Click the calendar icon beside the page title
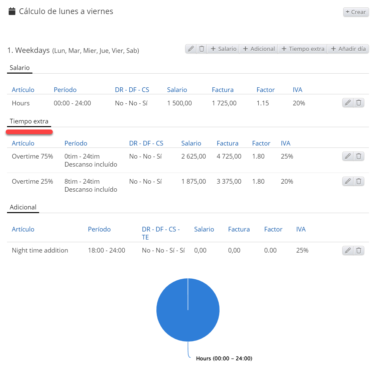 pyautogui.click(x=12, y=11)
